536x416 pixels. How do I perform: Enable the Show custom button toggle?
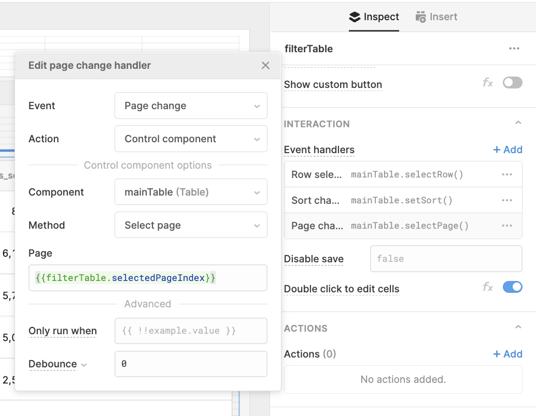tap(512, 82)
